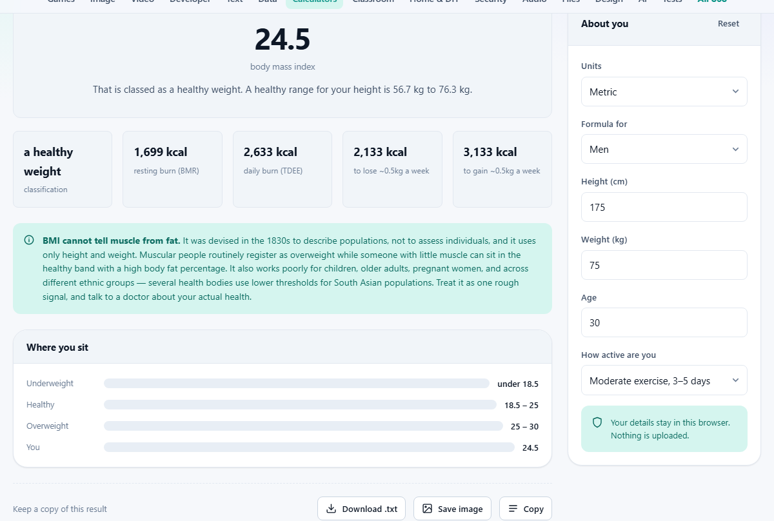The width and height of the screenshot is (774, 521).
Task: Click the 25 – 30 range value
Action: coord(524,426)
